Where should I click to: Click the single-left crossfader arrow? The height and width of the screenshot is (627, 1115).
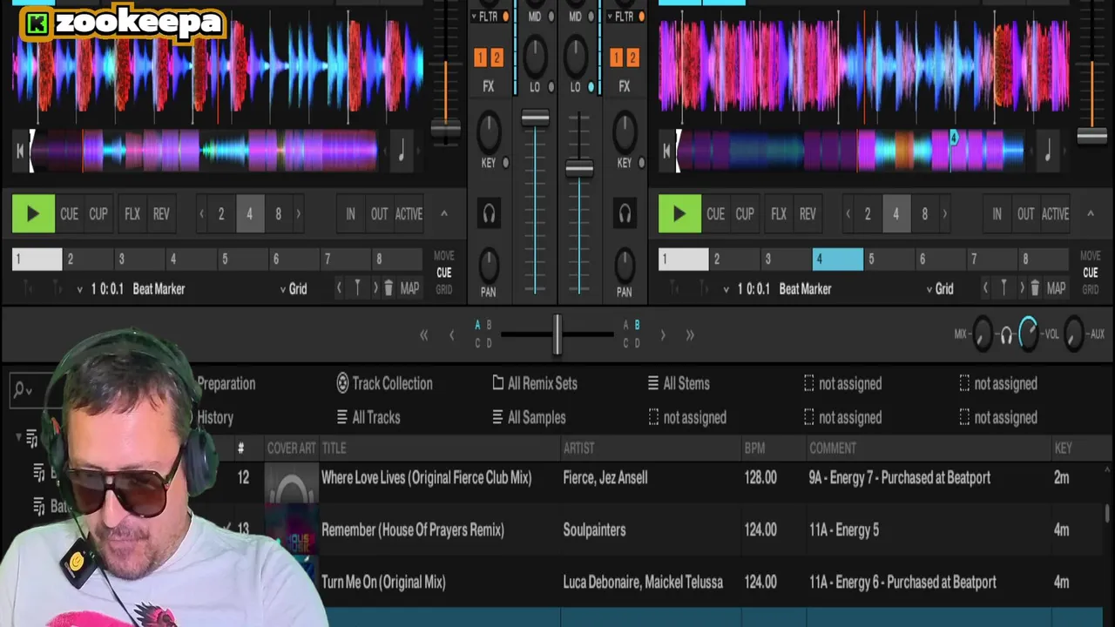pos(451,335)
